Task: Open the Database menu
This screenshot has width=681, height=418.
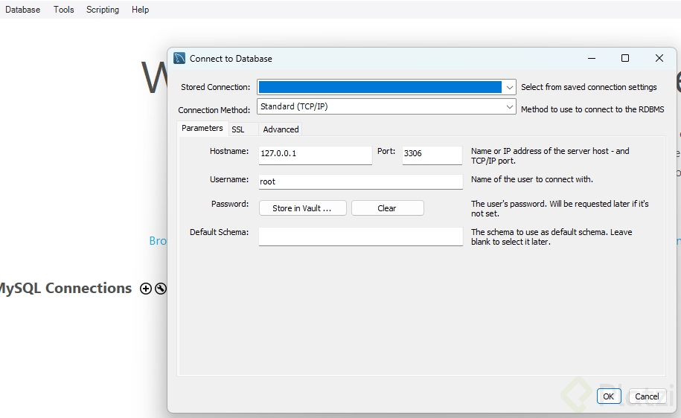Action: coord(22,10)
